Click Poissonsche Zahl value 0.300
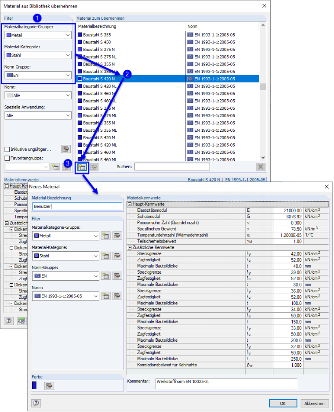The width and height of the screenshot is (334, 412). [x=288, y=223]
